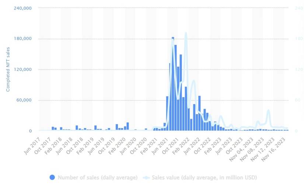Click the Oct 2021 x-axis label
The width and height of the screenshot is (304, 190).
pos(170,146)
